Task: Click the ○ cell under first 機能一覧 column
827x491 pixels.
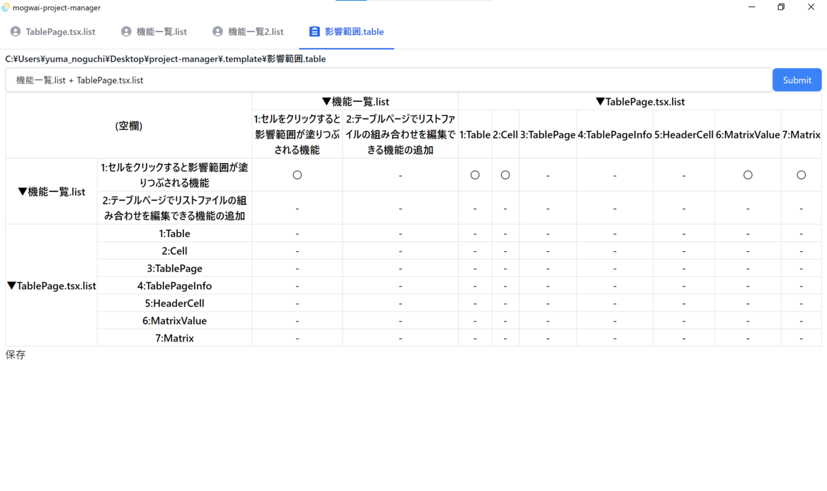Action: pos(297,175)
